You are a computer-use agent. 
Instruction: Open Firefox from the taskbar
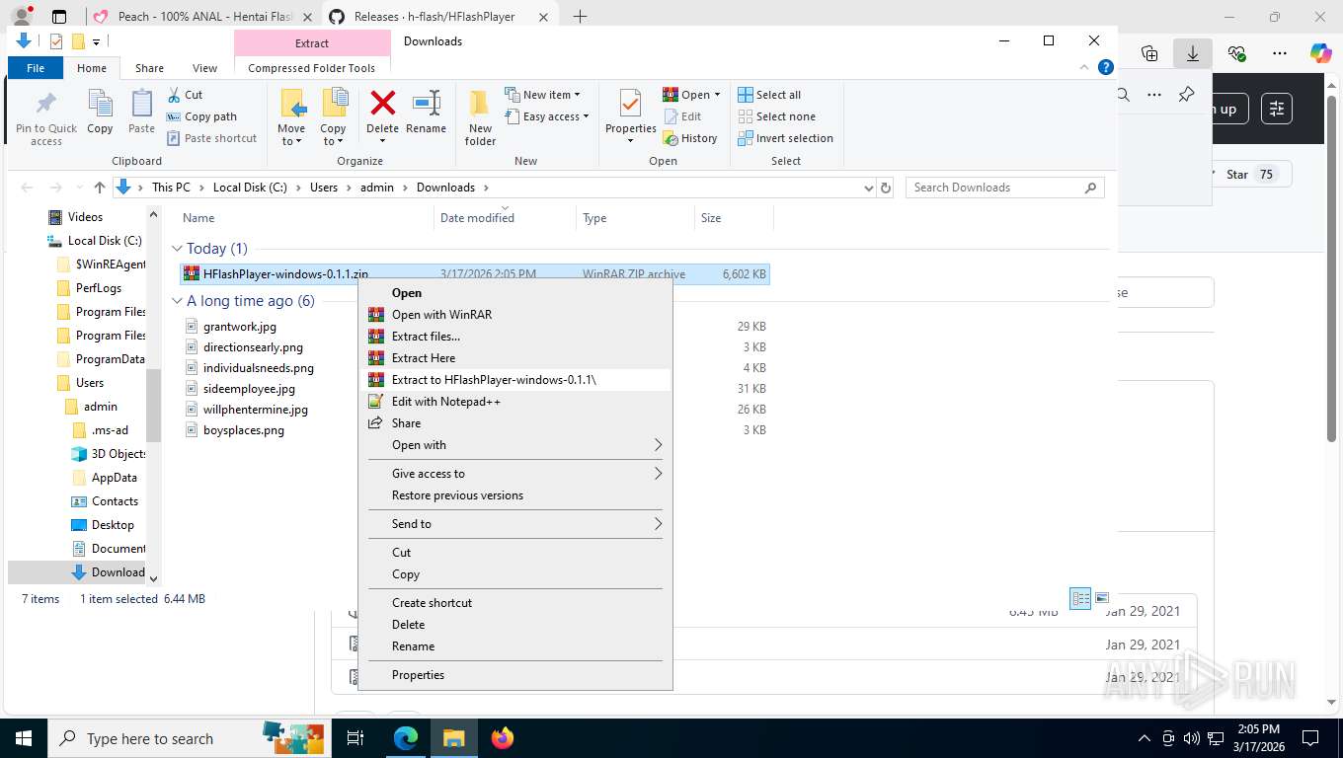[503, 738]
